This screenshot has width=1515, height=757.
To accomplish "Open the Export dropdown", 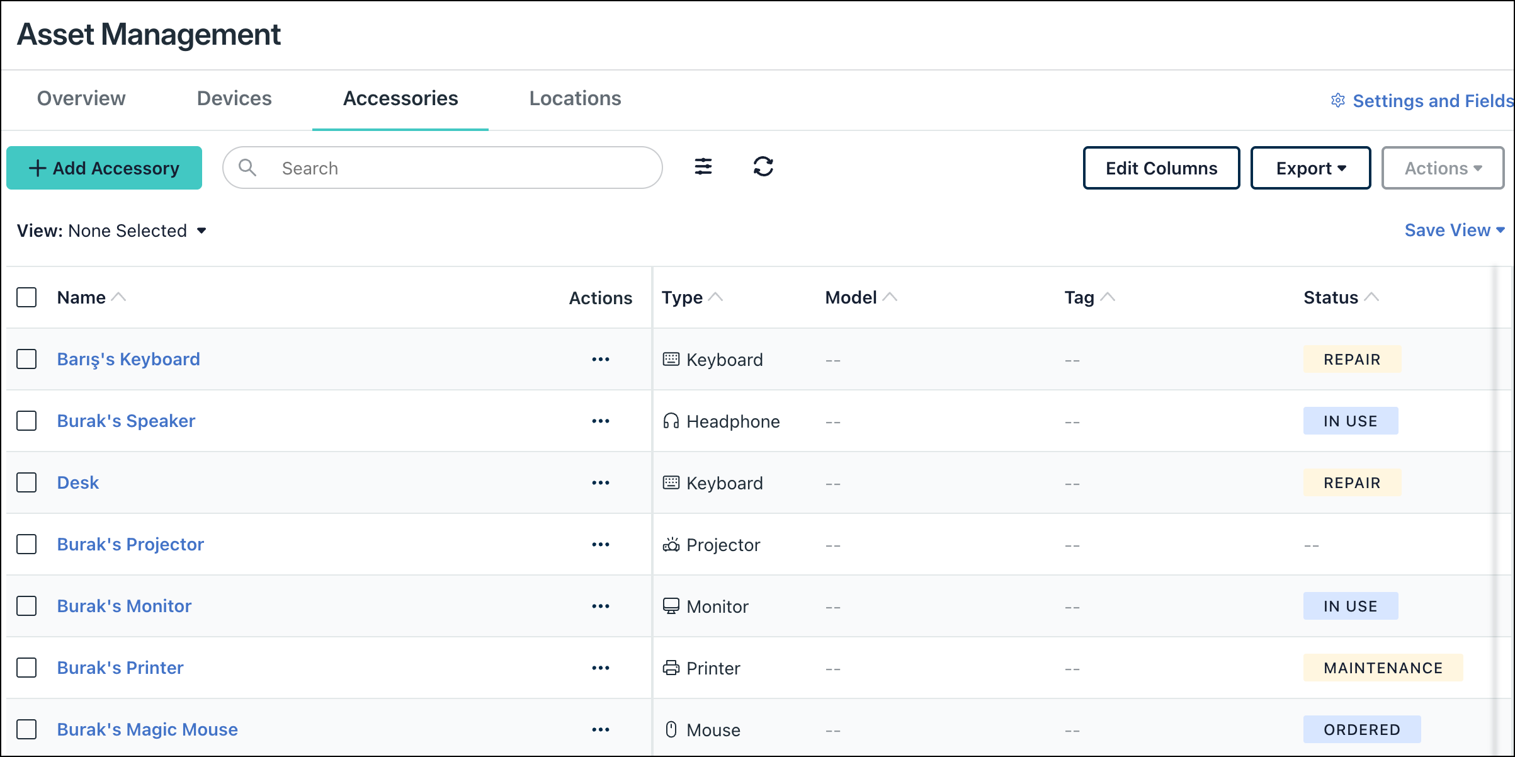I will [1310, 168].
